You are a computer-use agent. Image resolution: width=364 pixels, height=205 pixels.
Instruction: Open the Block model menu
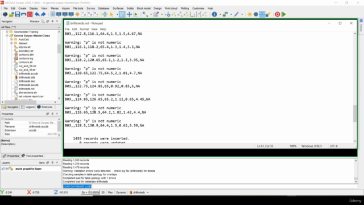143,9
